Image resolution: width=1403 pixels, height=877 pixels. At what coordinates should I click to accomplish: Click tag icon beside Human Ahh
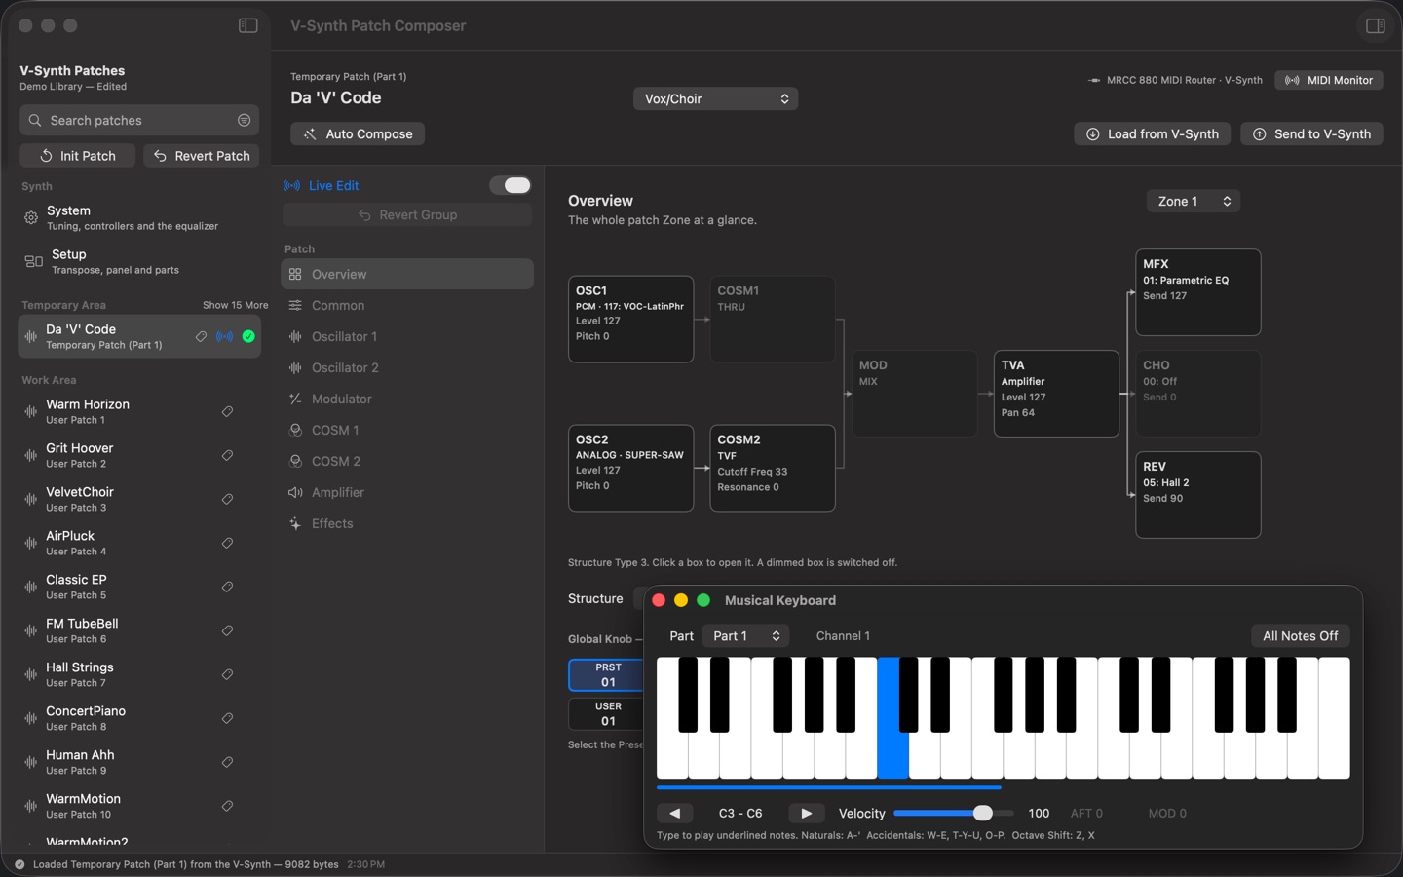227,762
